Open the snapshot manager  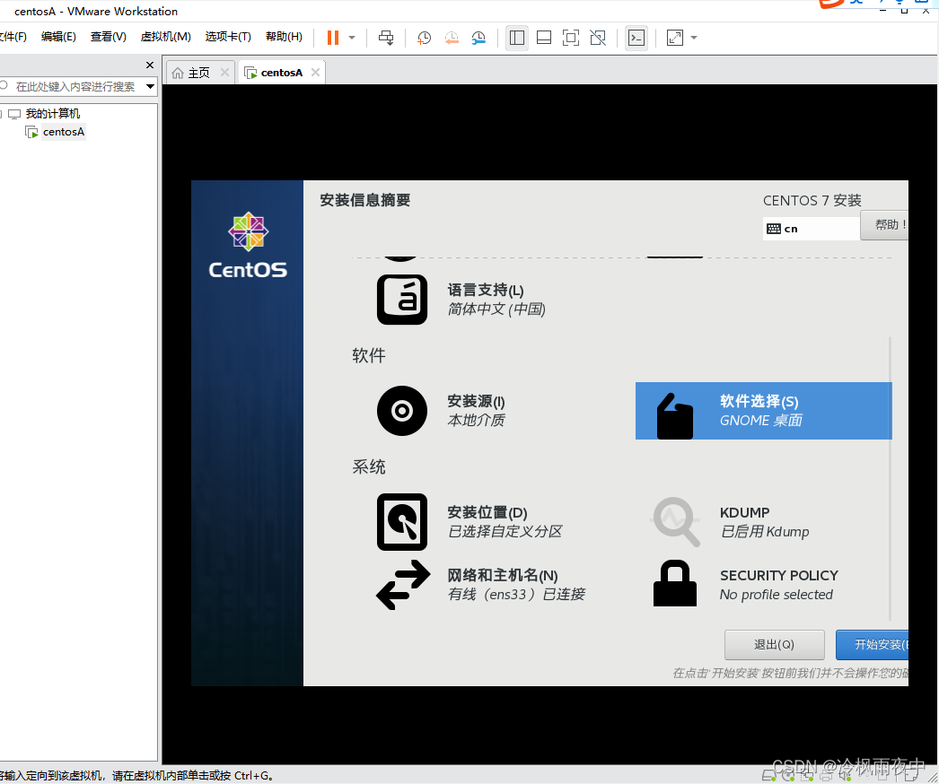[478, 38]
